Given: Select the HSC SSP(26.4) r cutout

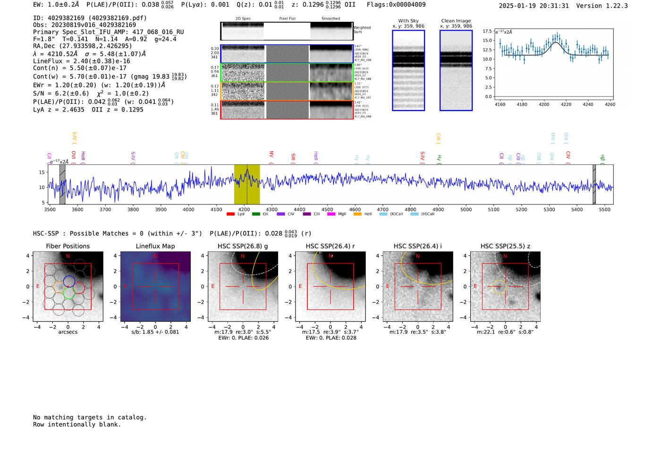Looking at the screenshot, I should point(330,287).
